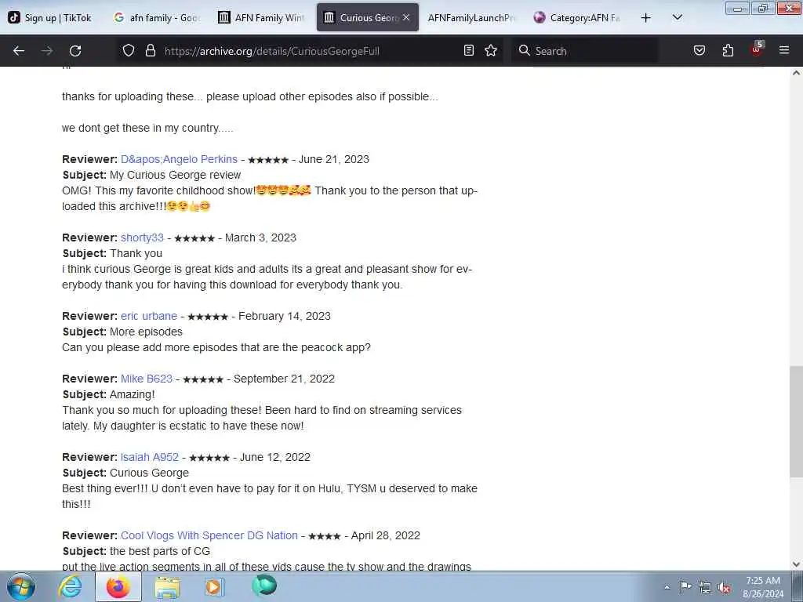Open reviewer Mike B623 profile

point(147,379)
